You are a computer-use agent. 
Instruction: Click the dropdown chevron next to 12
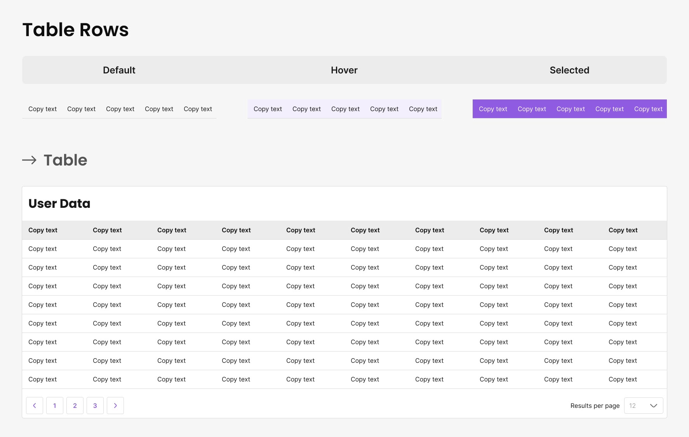click(654, 406)
